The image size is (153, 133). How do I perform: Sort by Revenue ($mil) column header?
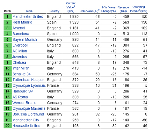[x=123, y=9]
